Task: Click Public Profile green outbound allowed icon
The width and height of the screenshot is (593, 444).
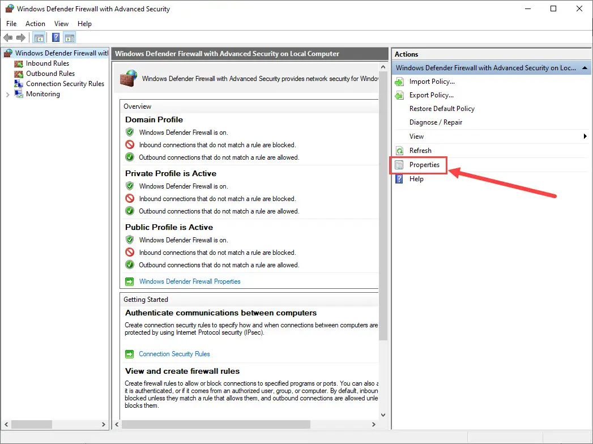Action: [x=130, y=264]
